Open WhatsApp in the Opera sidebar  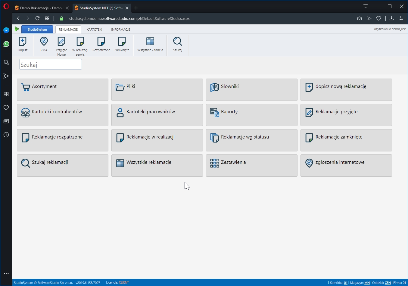click(x=6, y=44)
